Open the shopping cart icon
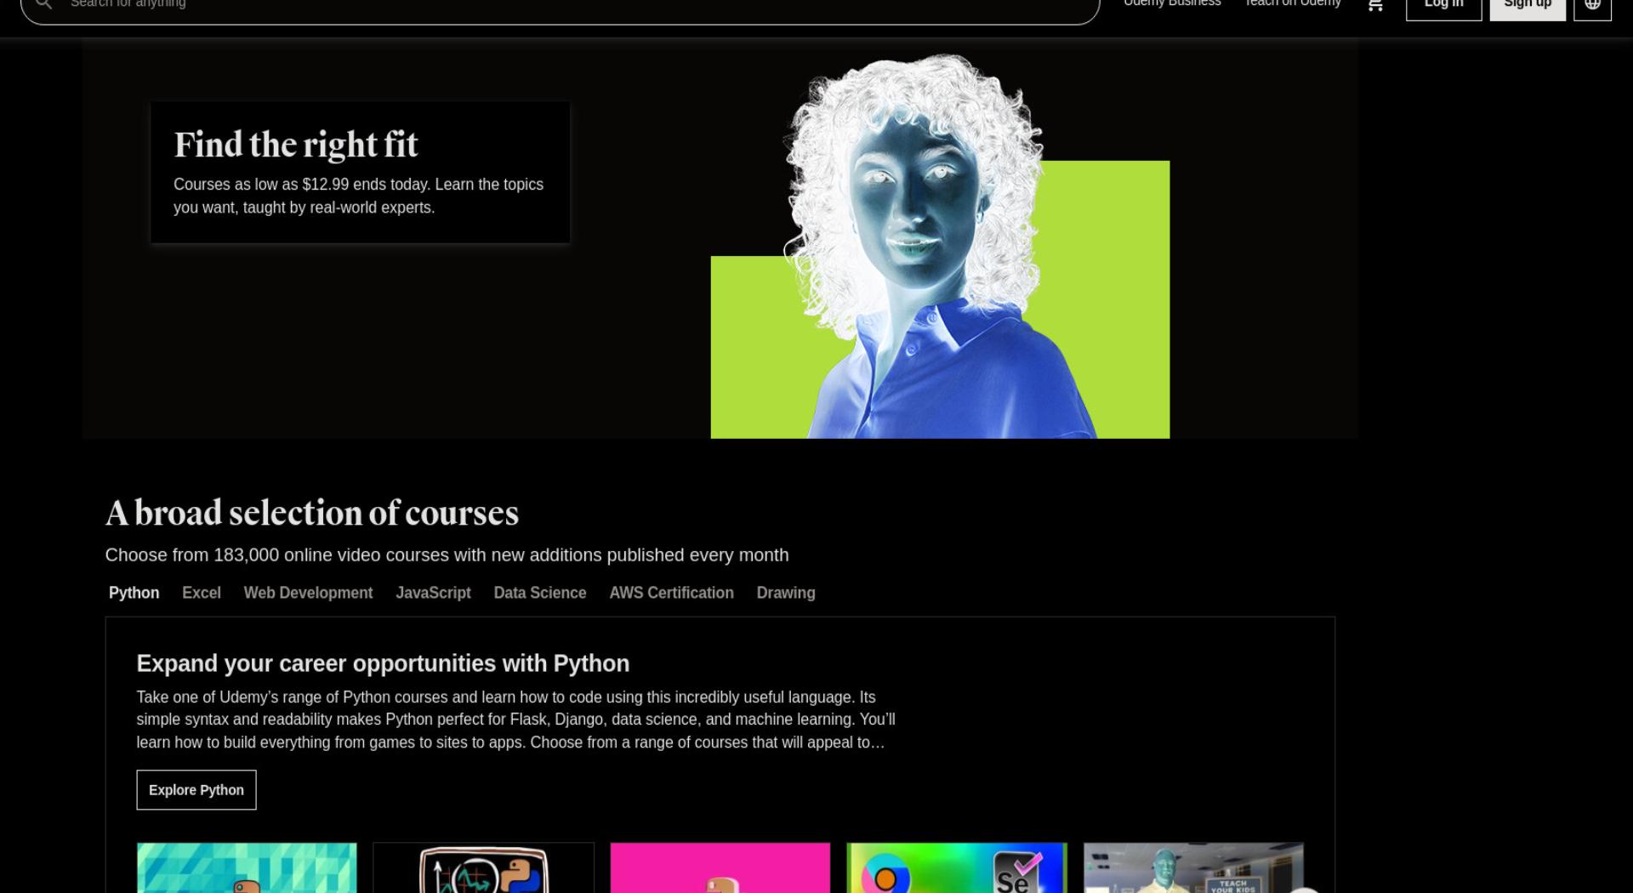 [x=1375, y=5]
